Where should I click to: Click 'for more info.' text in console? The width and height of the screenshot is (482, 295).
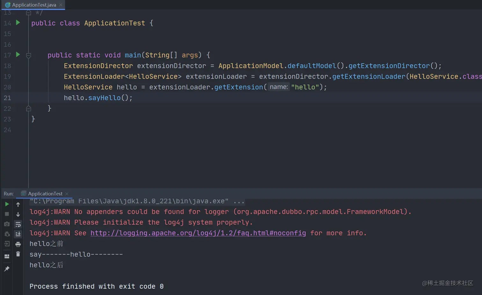pyautogui.click(x=339, y=233)
